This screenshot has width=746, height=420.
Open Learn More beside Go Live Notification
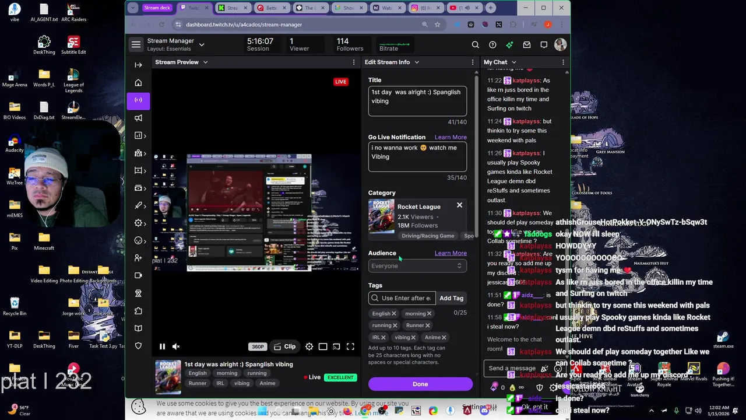[451, 137]
